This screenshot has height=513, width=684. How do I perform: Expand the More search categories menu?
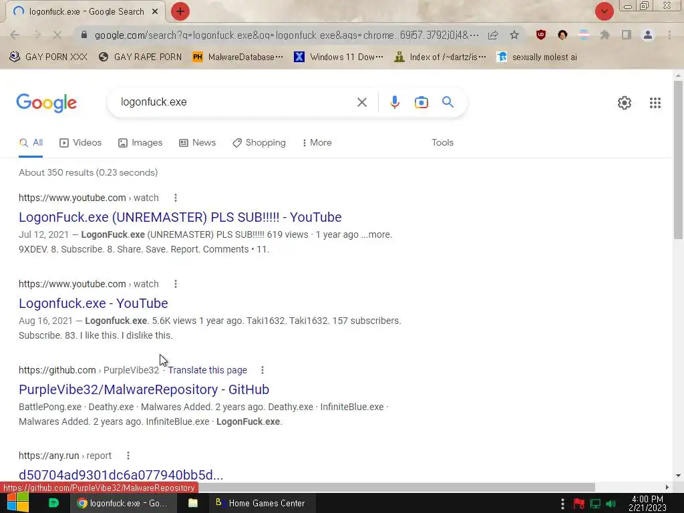coord(317,143)
